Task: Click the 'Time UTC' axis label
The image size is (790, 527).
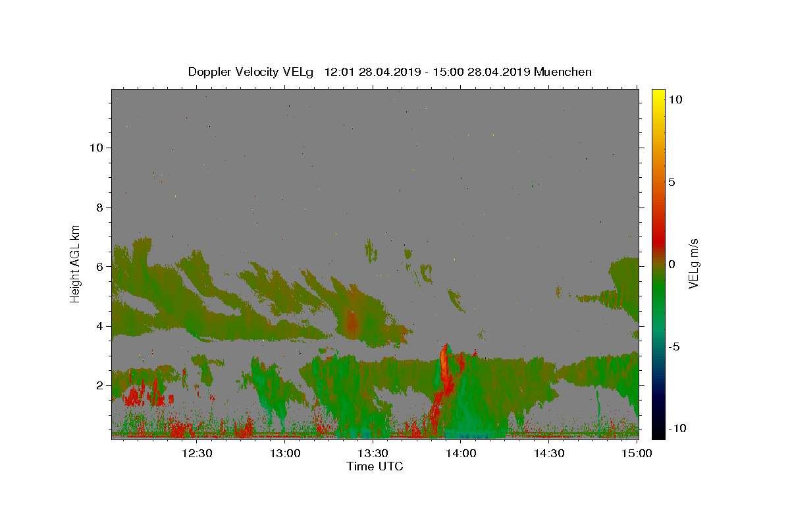Action: click(375, 466)
